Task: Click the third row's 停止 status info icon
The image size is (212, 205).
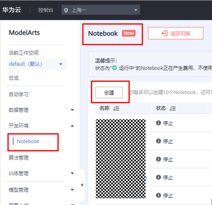Action: click(x=158, y=159)
